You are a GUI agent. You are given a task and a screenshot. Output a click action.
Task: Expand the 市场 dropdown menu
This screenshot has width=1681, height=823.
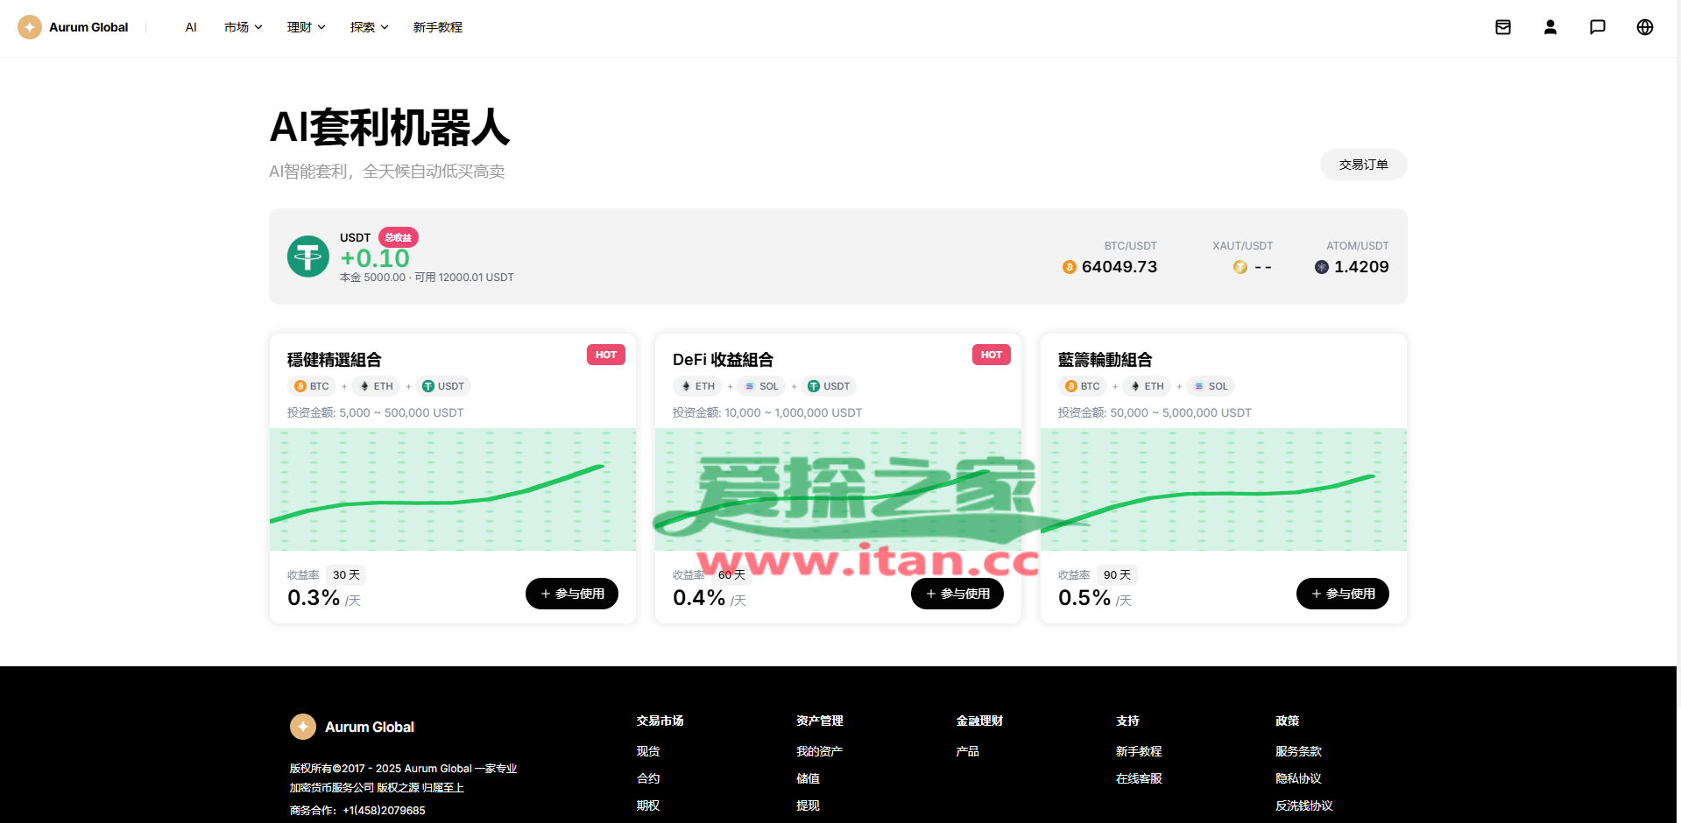click(x=244, y=27)
